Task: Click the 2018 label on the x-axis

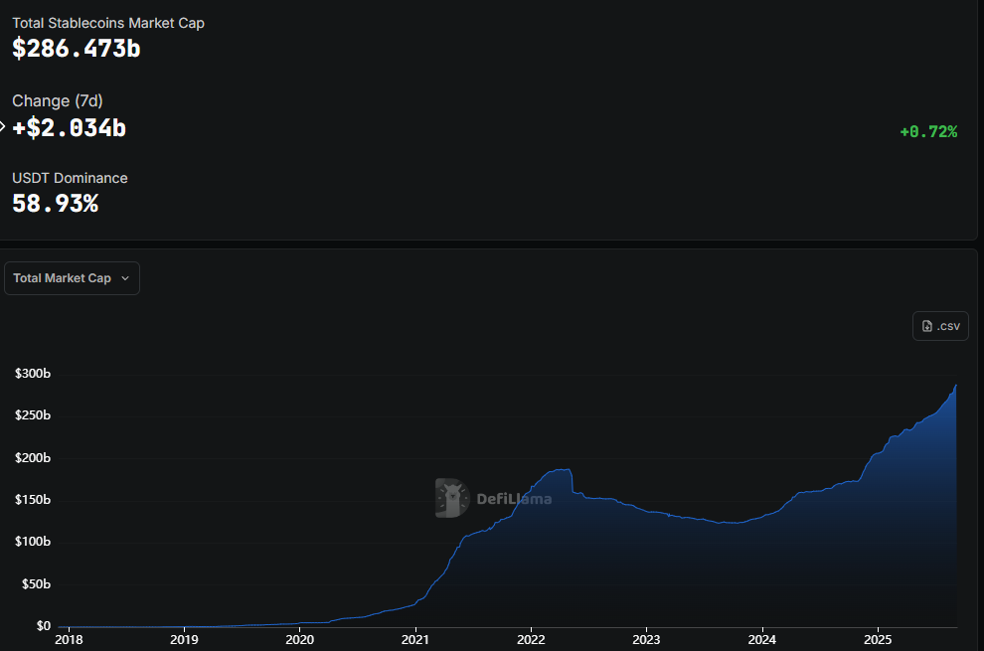Action: click(69, 640)
